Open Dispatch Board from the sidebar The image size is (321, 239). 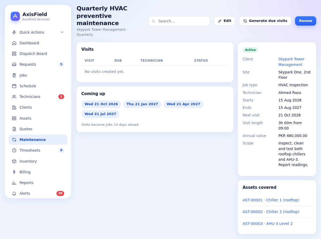click(x=38, y=54)
